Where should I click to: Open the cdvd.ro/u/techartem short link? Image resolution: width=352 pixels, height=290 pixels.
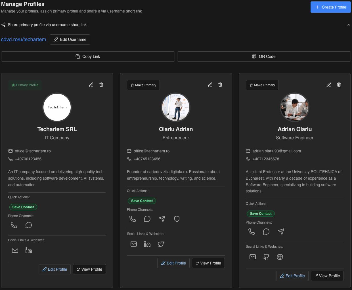[x=24, y=39]
